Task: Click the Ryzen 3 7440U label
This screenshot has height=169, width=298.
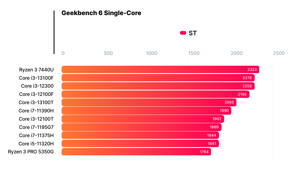Action: pos(36,69)
